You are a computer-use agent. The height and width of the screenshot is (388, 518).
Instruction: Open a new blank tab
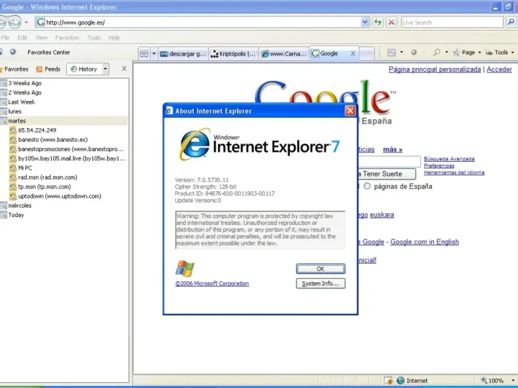tap(366, 54)
